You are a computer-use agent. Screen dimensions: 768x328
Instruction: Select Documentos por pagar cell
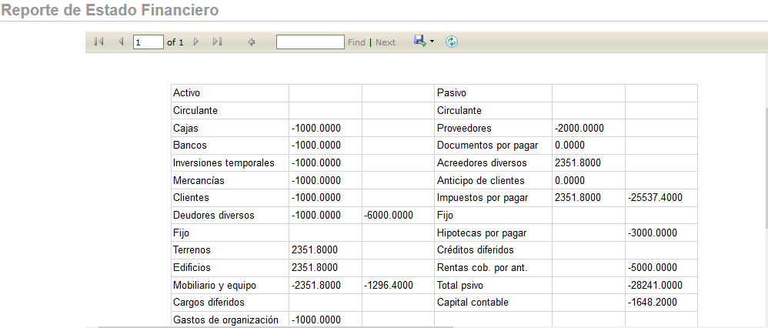(493, 146)
